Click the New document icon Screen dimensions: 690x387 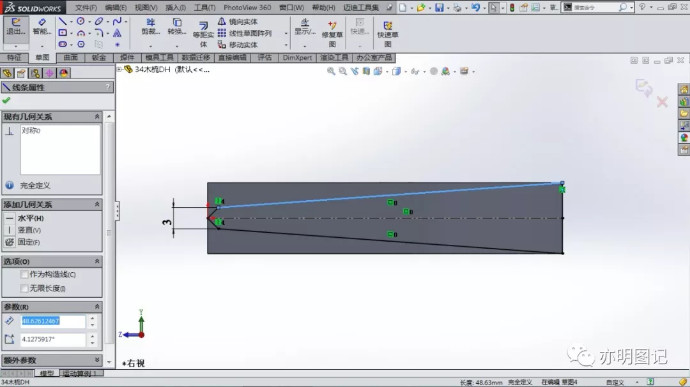point(402,8)
